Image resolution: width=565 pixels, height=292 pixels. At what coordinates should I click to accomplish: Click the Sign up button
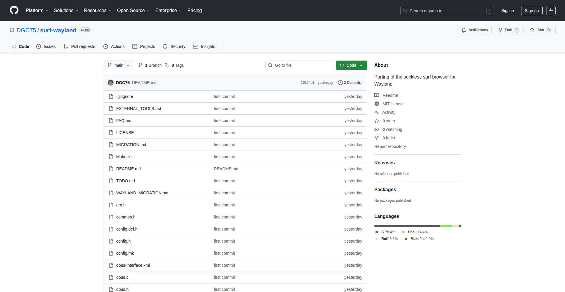click(531, 11)
